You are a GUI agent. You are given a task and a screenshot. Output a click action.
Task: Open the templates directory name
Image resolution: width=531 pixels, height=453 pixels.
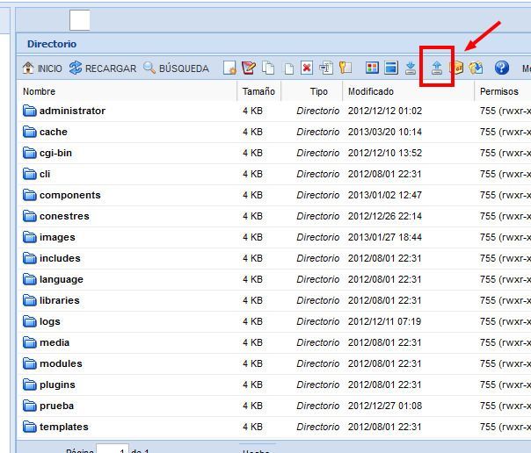point(63,427)
